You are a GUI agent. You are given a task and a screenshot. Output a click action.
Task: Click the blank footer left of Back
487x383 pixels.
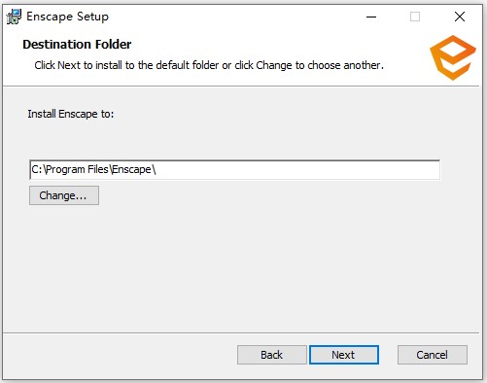click(120, 355)
